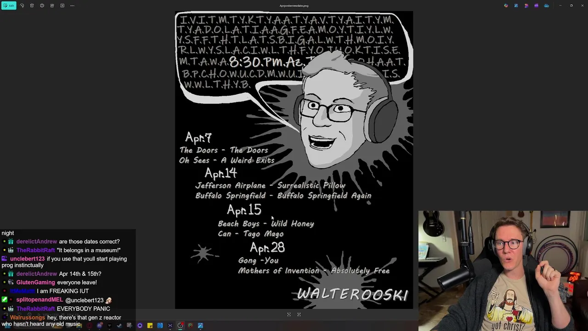Open the yellow Sticky Notes taskbar icon

click(150, 325)
